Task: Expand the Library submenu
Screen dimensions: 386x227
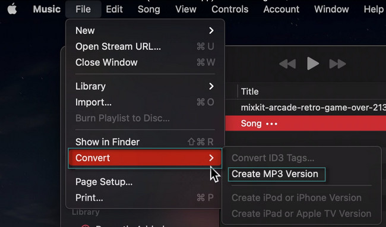Action: [x=145, y=86]
